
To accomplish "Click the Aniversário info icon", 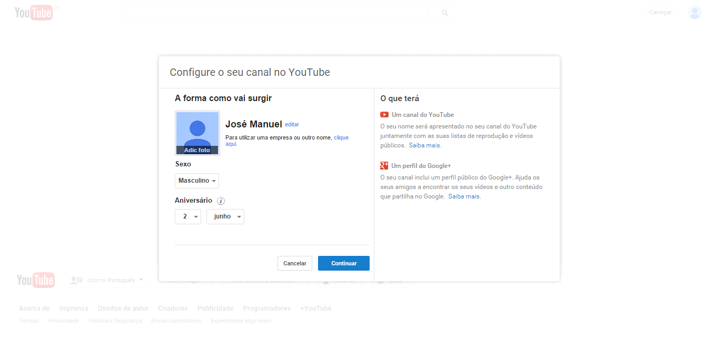I will pyautogui.click(x=221, y=201).
